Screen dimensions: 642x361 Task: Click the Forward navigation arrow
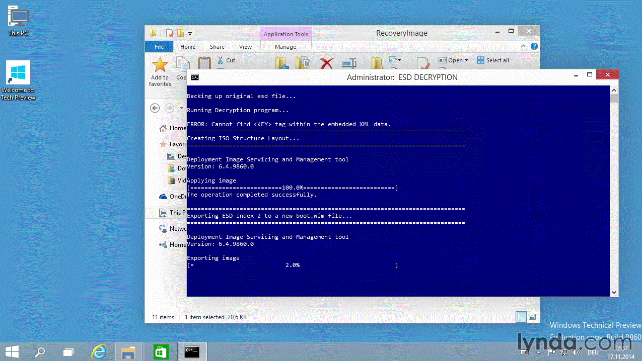click(169, 108)
